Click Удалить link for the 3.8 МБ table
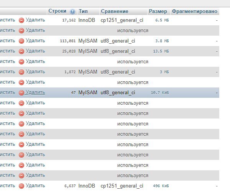230x191 pixels. point(35,41)
